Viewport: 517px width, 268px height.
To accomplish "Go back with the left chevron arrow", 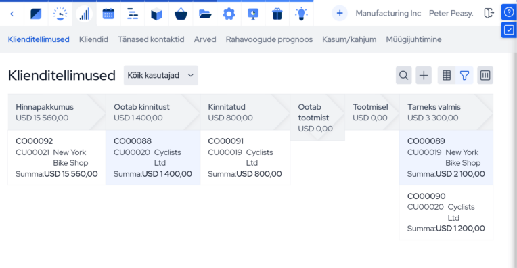I will (12, 14).
